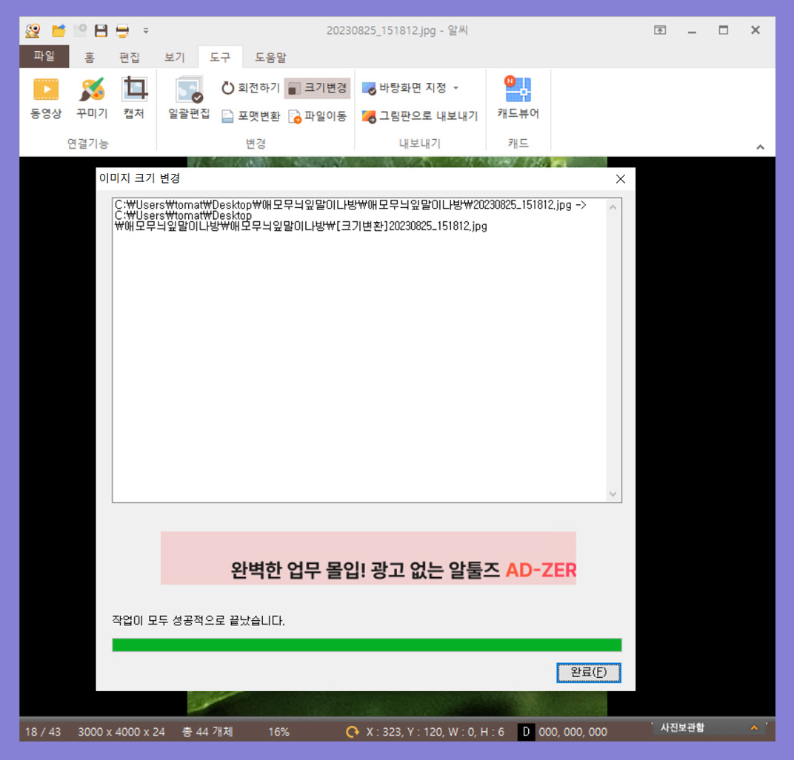This screenshot has width=794, height=760.
Task: Switch to the 보기 ribbon tab
Action: [x=174, y=56]
